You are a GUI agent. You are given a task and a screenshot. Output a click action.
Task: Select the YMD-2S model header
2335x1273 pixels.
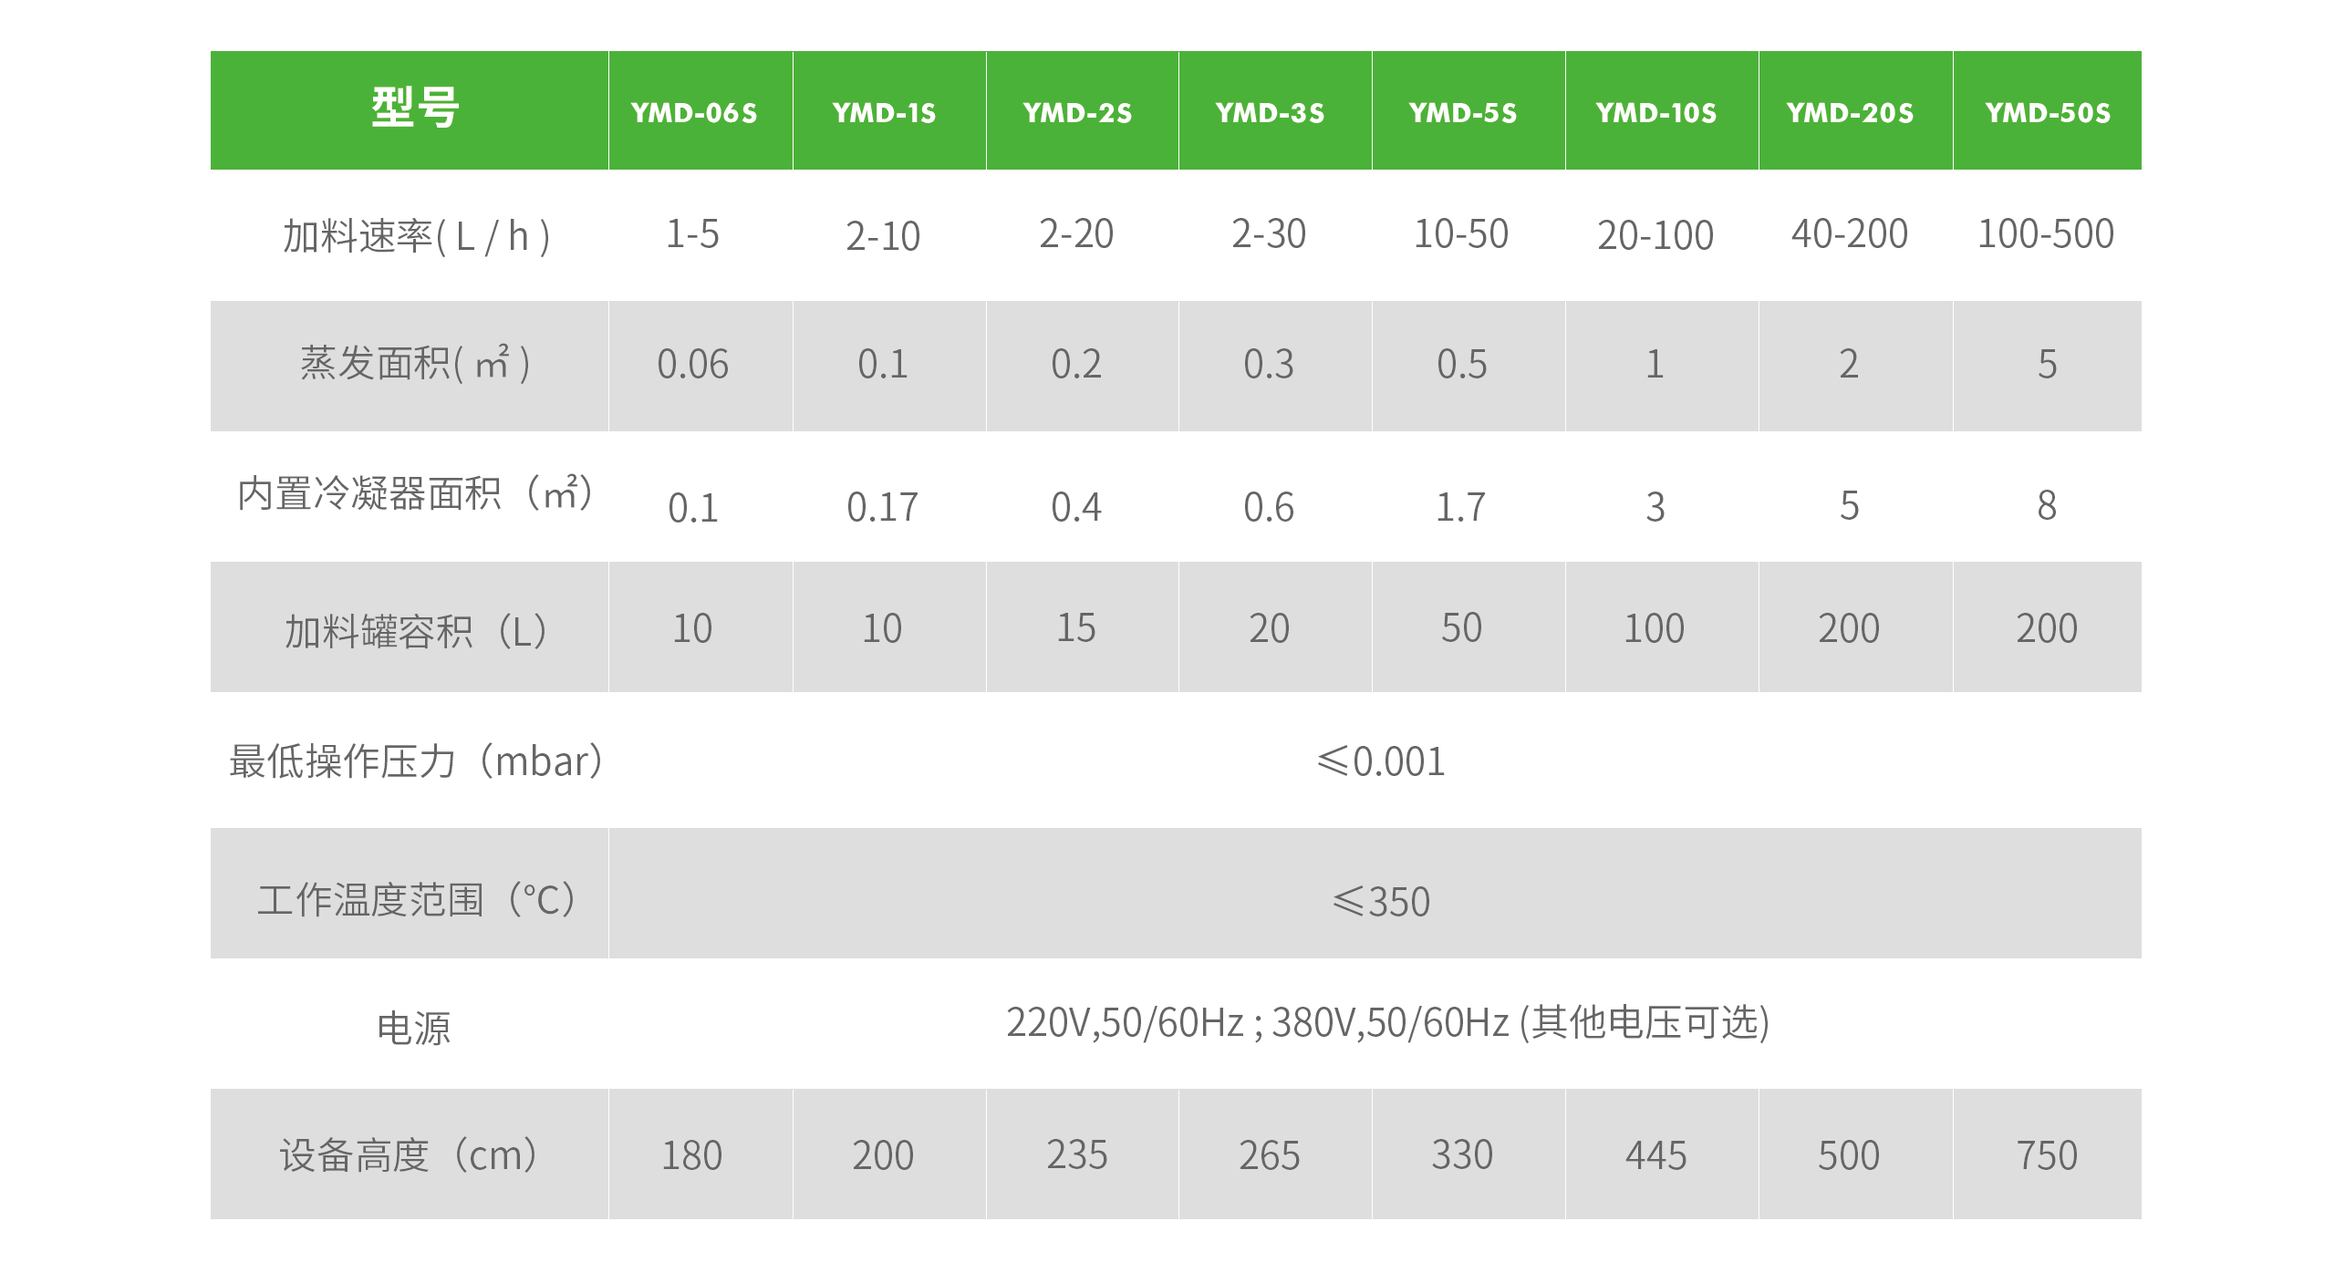click(x=1077, y=113)
